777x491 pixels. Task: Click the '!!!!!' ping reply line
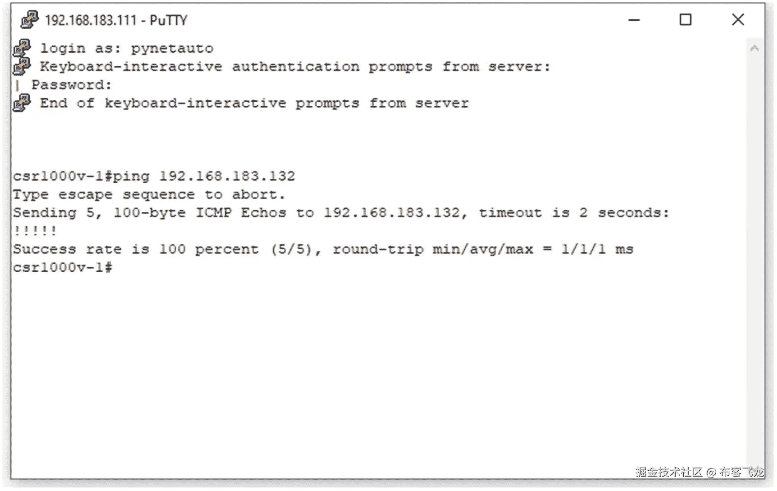point(35,231)
